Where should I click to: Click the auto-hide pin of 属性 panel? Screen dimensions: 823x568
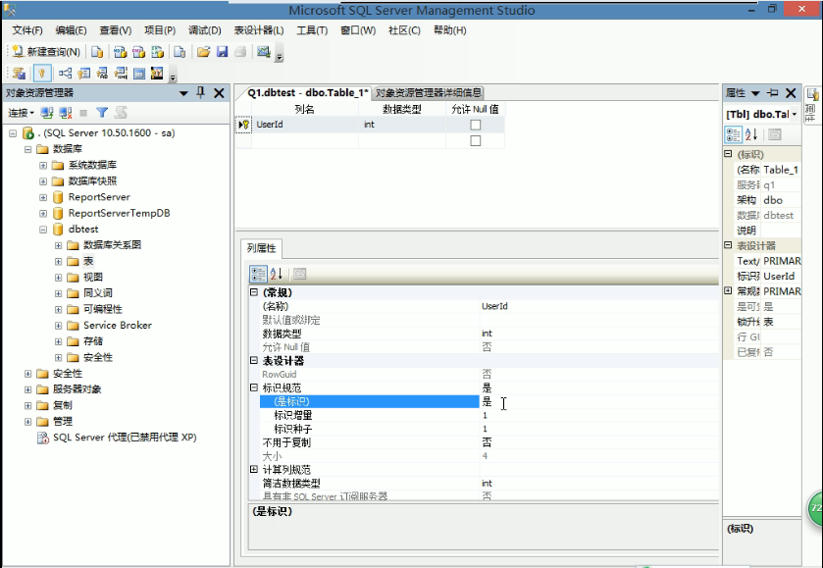773,93
